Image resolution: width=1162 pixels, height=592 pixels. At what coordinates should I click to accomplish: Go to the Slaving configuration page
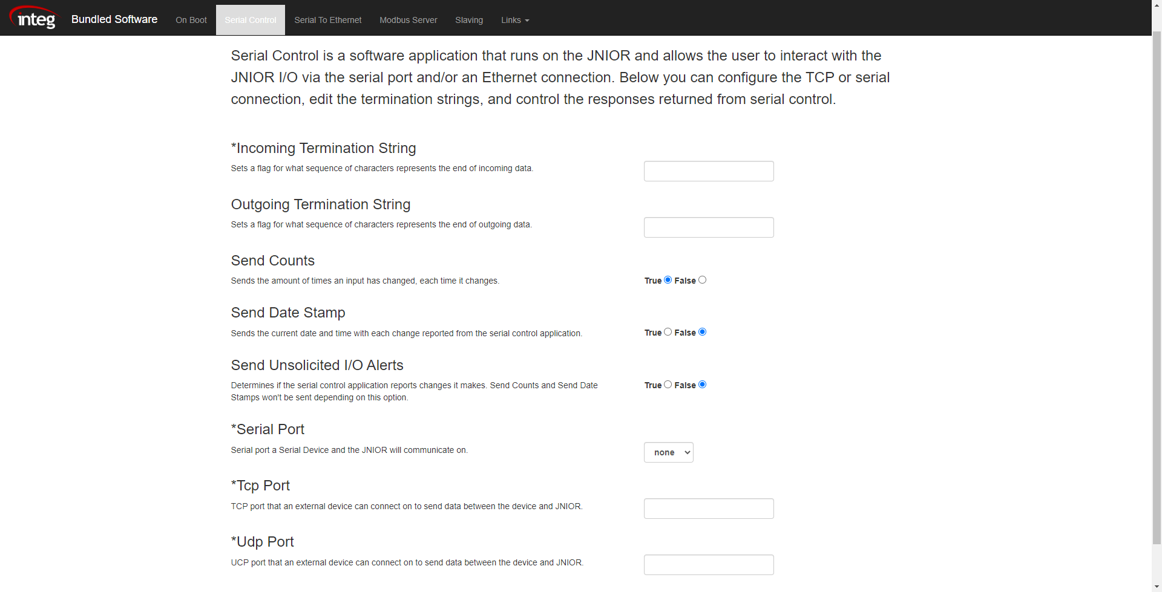(469, 19)
